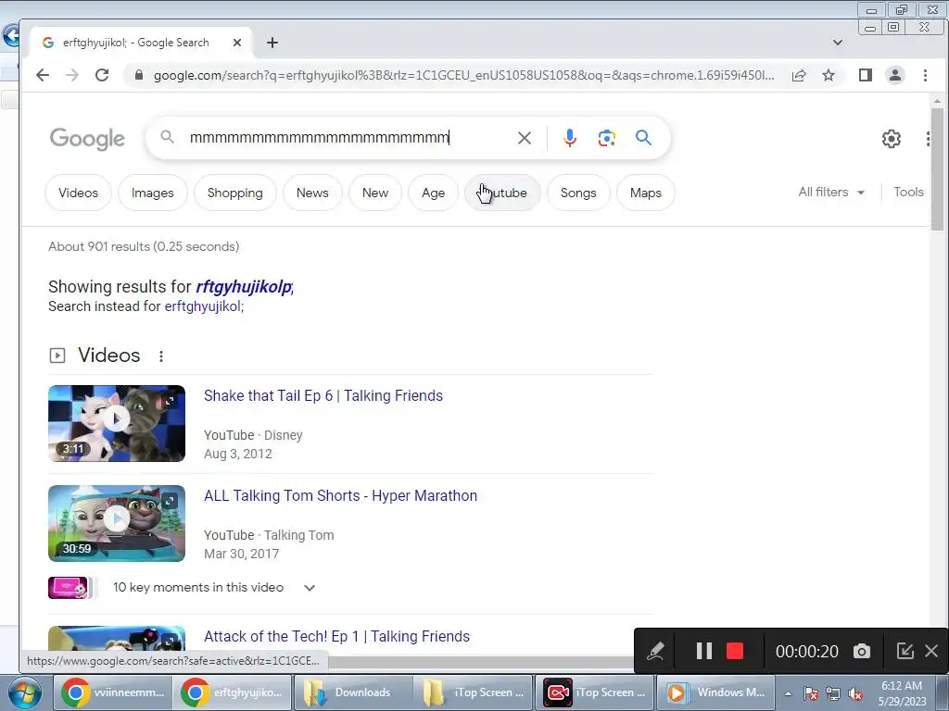Submit search with the blue magnifier icon
Screen dimensions: 949x711
point(643,138)
